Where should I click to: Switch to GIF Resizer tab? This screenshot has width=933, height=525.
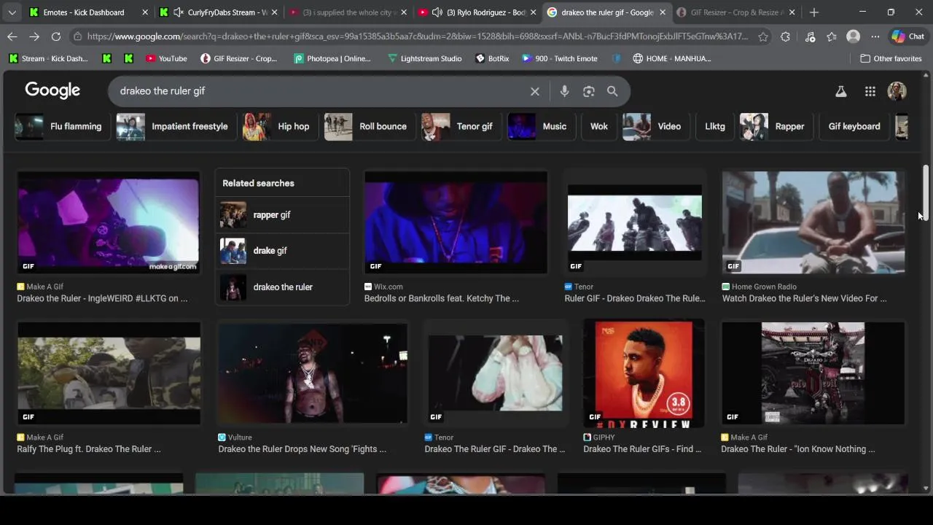(736, 12)
